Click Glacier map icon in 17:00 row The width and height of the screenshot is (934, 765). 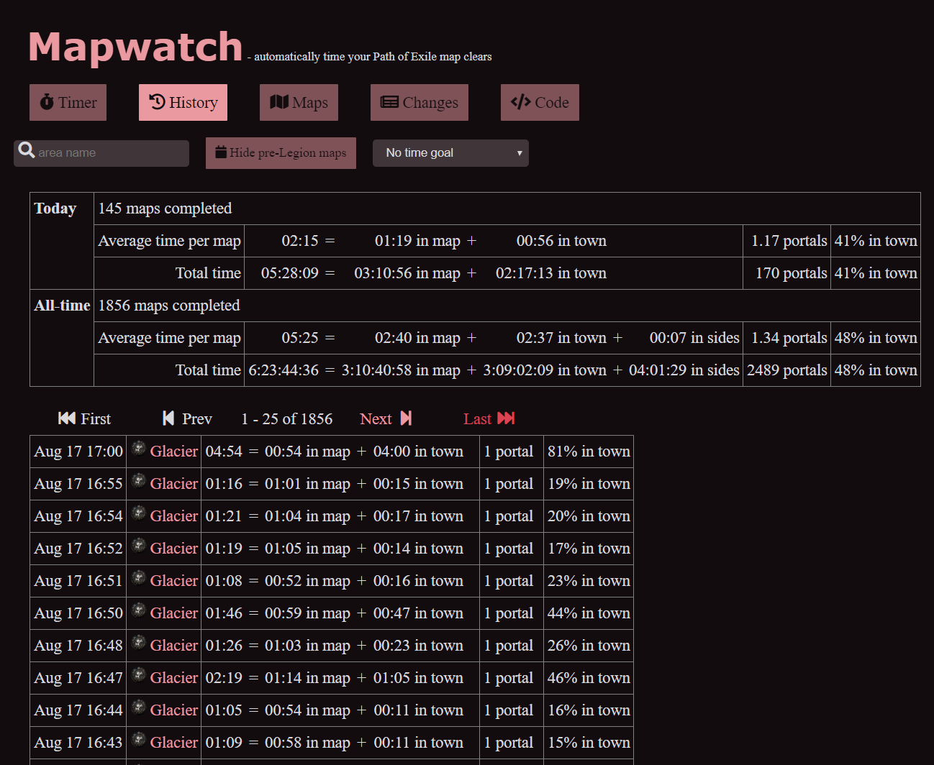click(x=139, y=448)
